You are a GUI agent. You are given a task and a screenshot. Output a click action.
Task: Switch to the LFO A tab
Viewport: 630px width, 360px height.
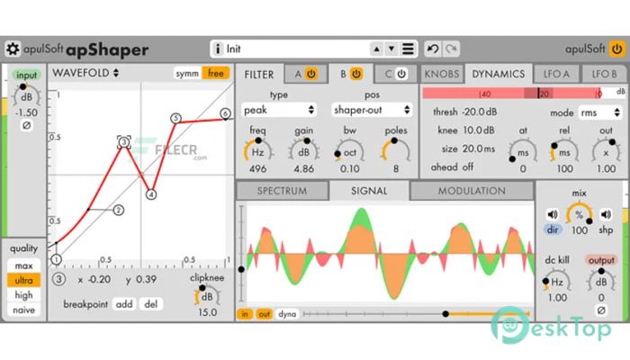tap(556, 74)
